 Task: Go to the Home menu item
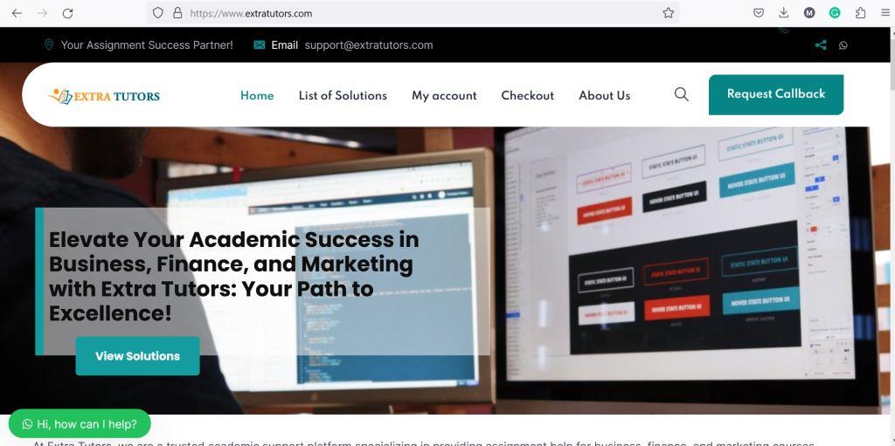coord(257,96)
